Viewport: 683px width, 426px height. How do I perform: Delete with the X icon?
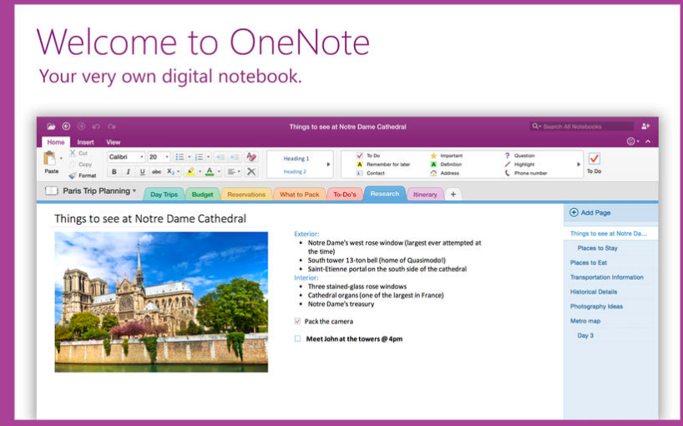click(x=251, y=171)
